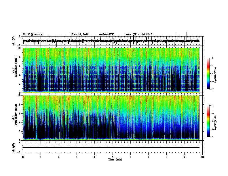Click the "Time (min)" axis label
The height and width of the screenshot is (176, 228).
[x=115, y=160]
